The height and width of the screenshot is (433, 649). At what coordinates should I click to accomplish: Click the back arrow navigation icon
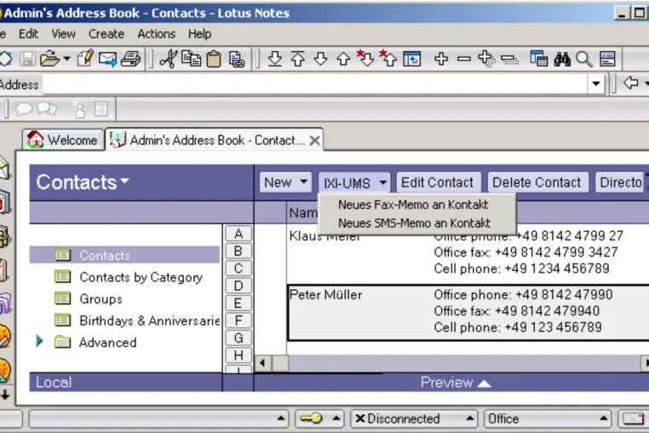[631, 83]
